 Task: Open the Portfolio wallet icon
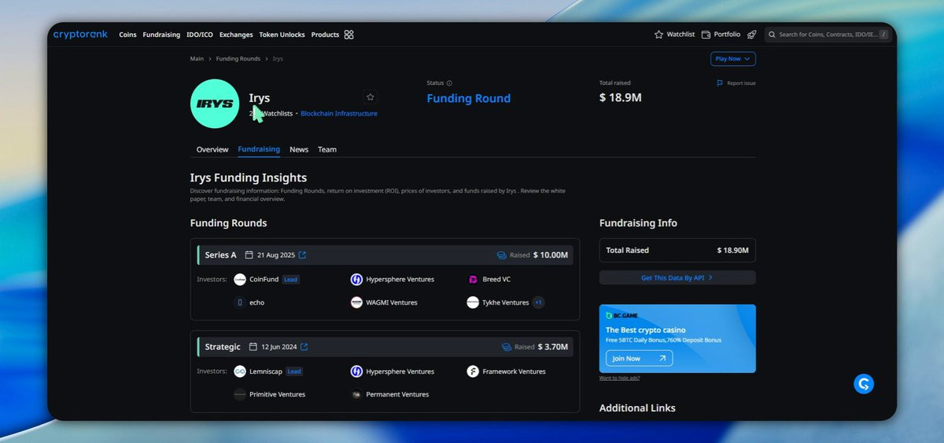tap(706, 35)
